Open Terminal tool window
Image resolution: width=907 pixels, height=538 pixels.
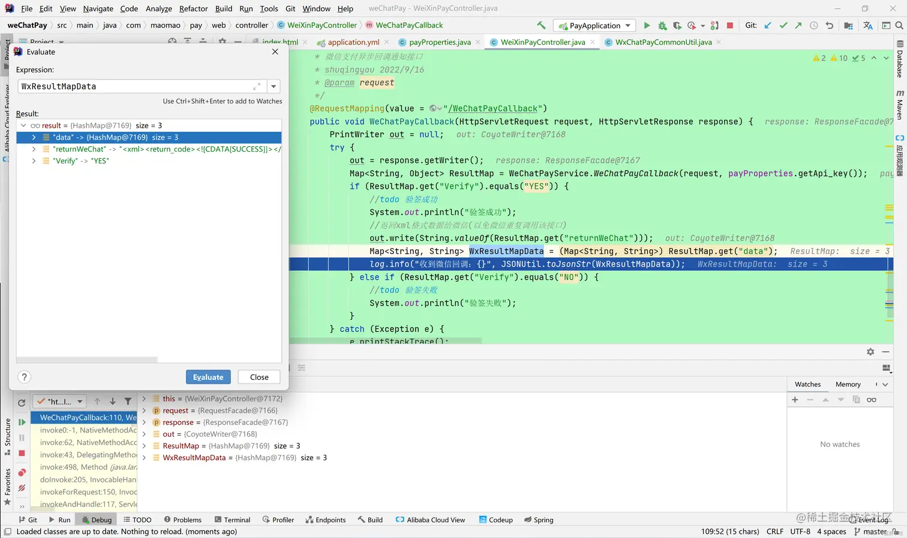232,520
